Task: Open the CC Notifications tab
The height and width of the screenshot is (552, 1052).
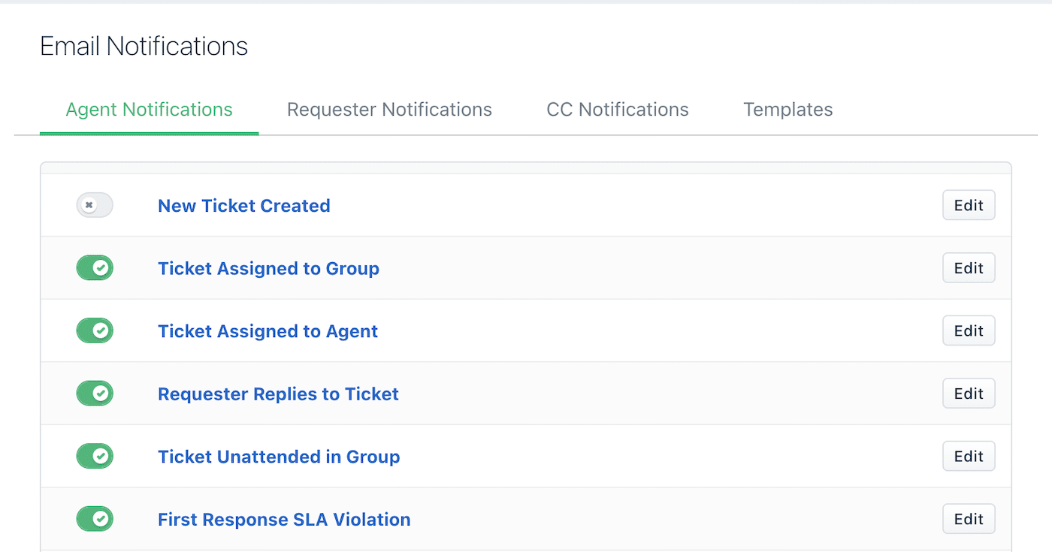Action: pos(617,109)
